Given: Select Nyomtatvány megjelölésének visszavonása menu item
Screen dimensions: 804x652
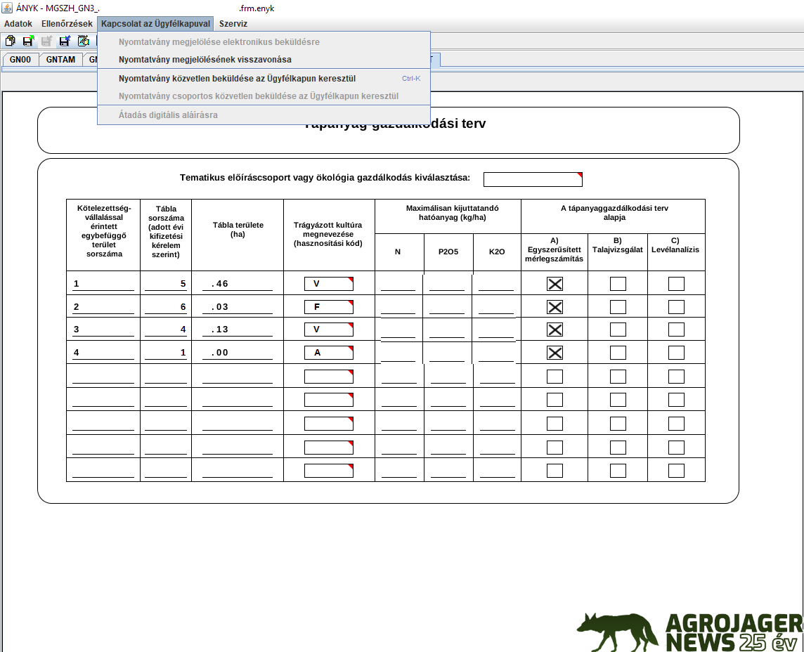Looking at the screenshot, I should point(205,60).
